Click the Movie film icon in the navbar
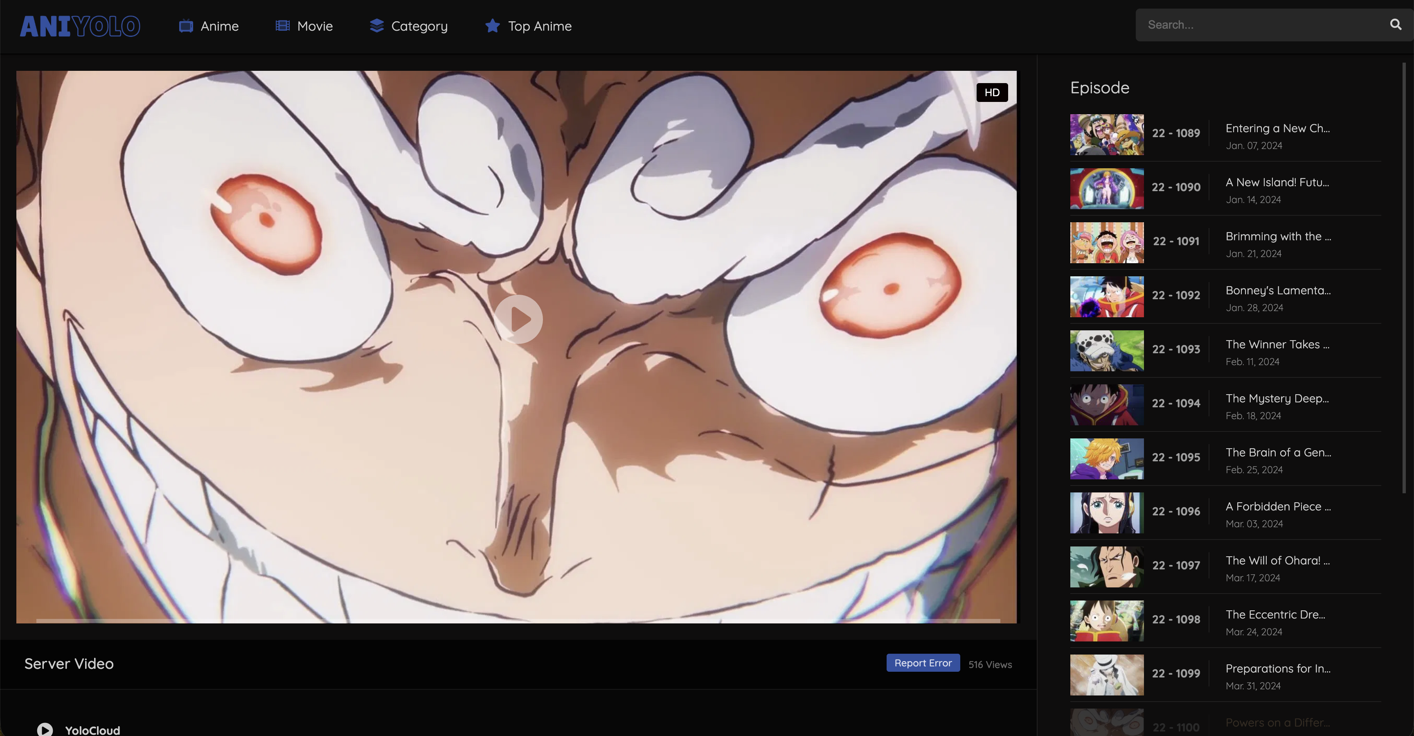 (281, 25)
